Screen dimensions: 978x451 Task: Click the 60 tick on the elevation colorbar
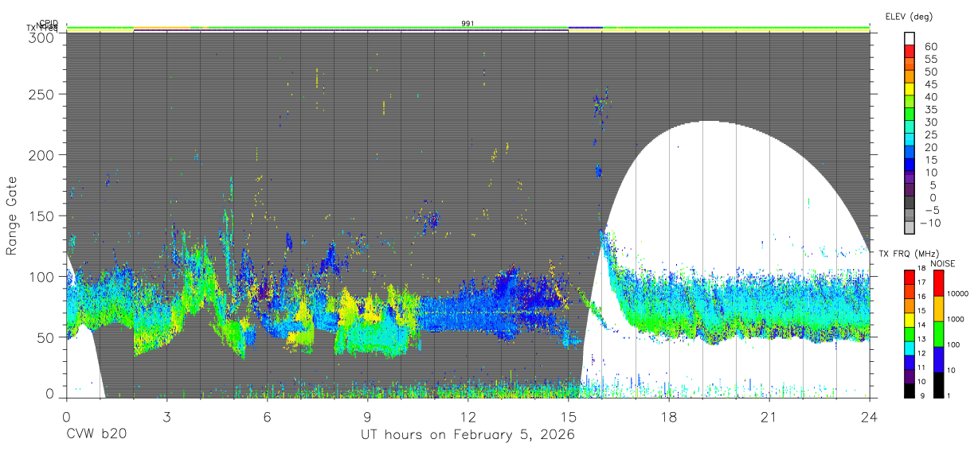pos(930,46)
